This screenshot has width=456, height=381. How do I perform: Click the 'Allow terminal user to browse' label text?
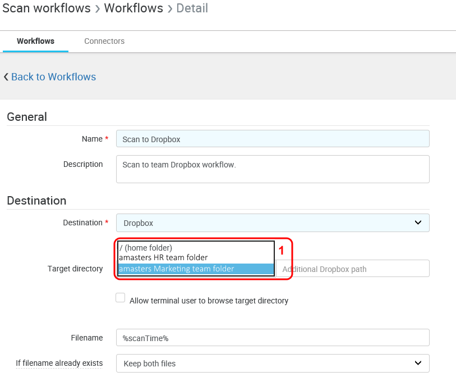coord(209,301)
